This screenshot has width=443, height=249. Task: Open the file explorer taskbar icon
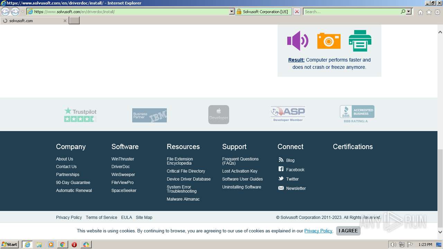39,245
